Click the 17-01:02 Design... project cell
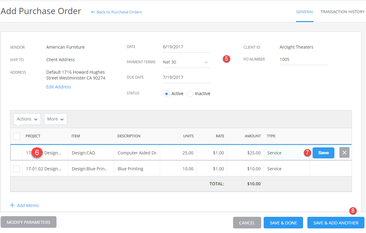 click(x=46, y=169)
